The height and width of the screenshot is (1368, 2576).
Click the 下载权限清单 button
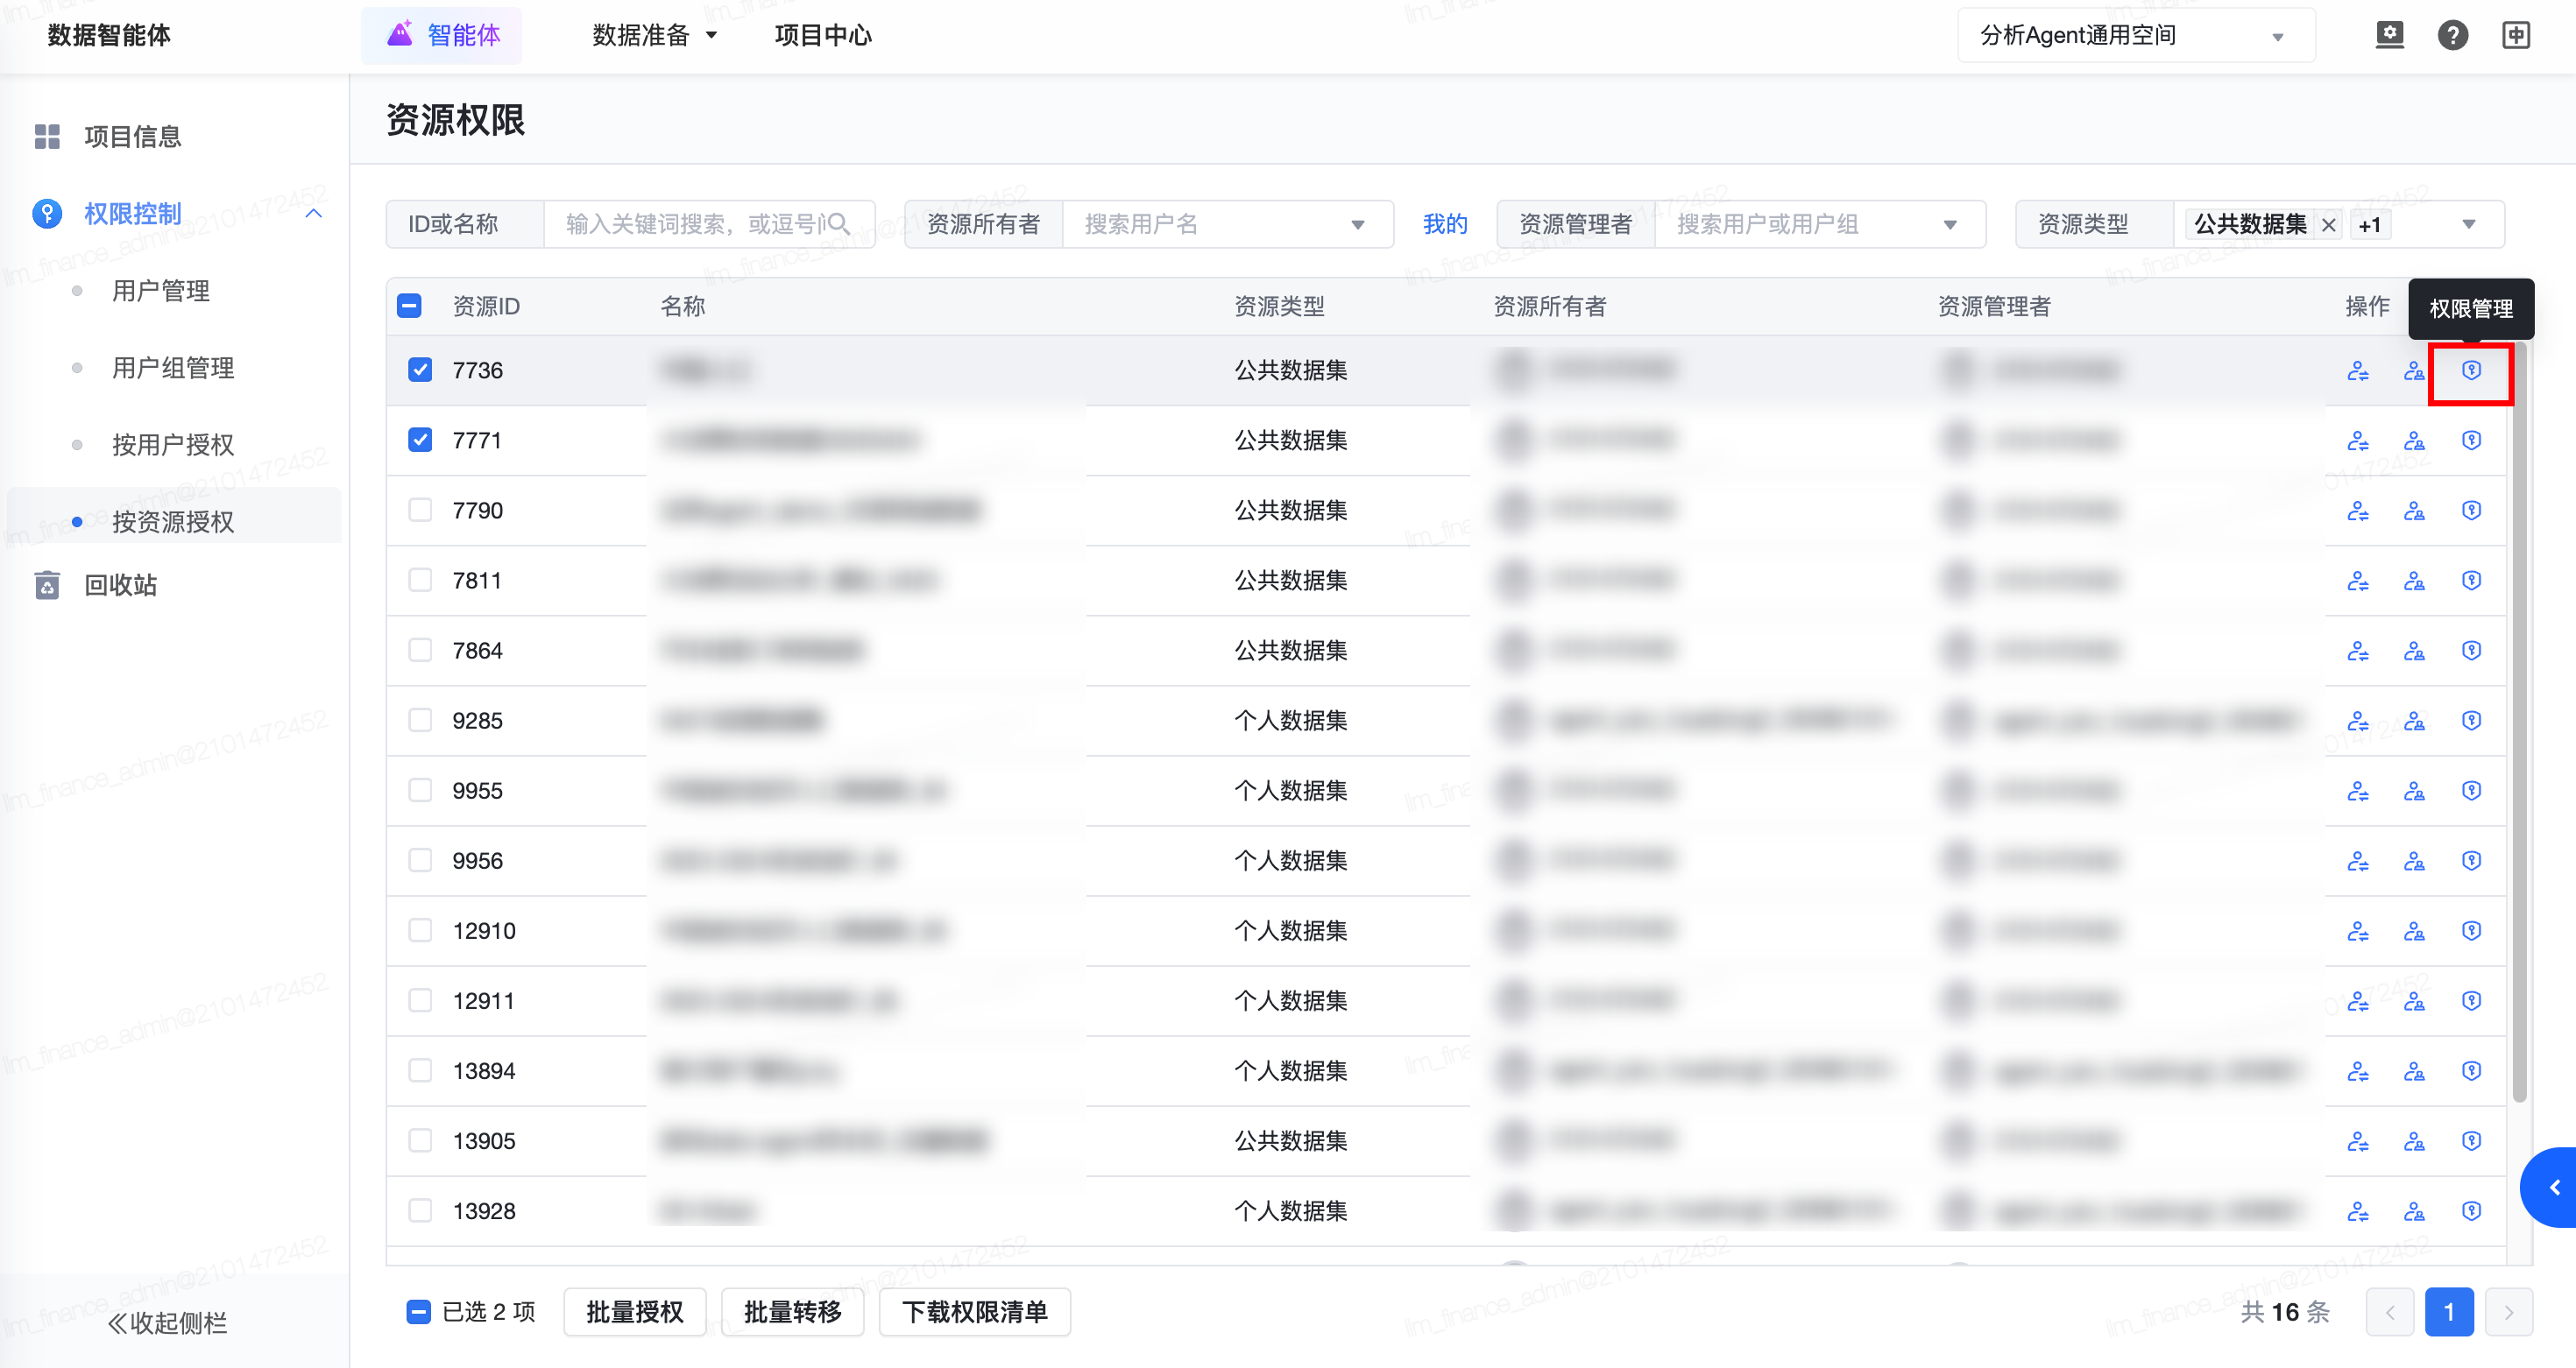(975, 1311)
